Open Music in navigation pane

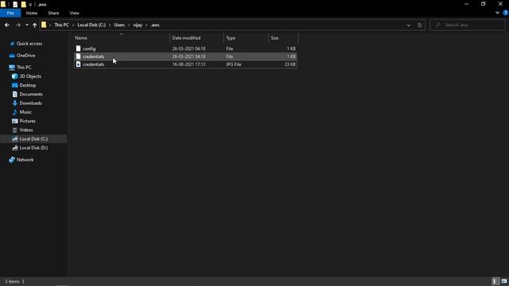pos(25,112)
